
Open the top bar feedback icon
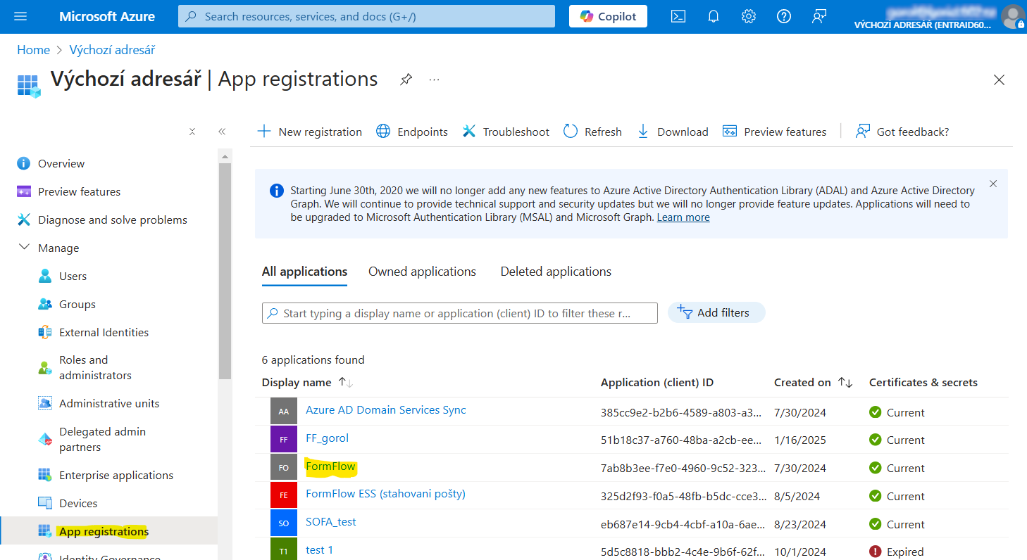coord(819,16)
